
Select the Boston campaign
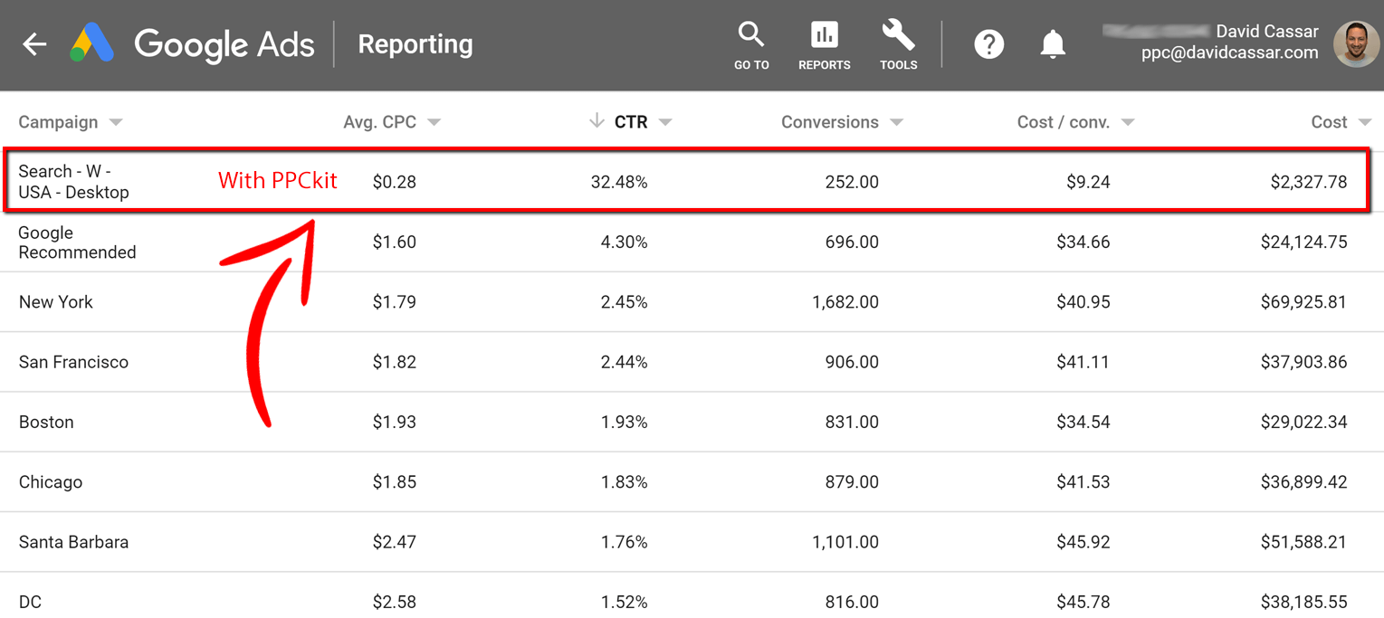click(46, 423)
